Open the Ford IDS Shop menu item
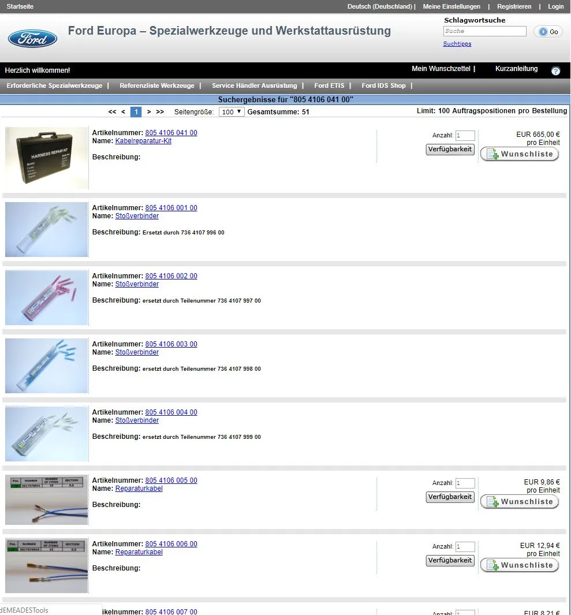Image resolution: width=571 pixels, height=615 pixels. coord(383,85)
